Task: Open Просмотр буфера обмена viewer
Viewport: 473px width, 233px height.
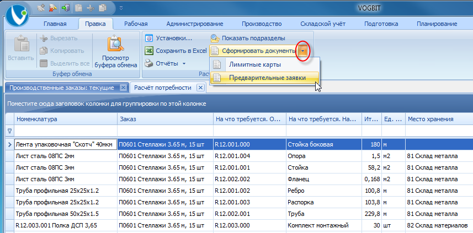Action: (x=116, y=51)
